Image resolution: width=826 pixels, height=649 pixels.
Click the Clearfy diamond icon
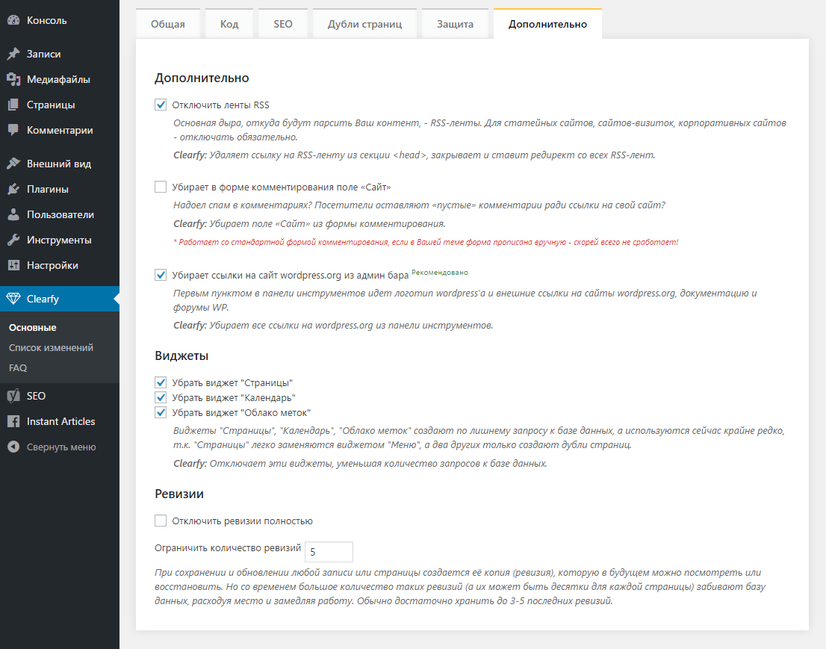click(x=13, y=299)
